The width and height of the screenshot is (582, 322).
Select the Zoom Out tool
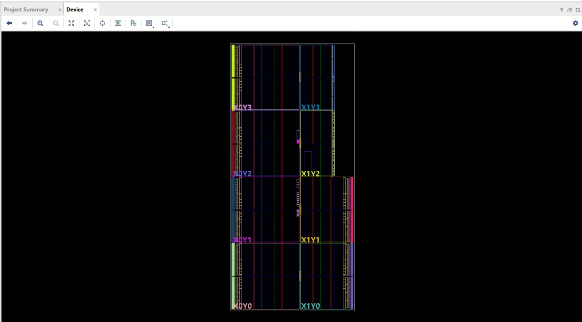pyautogui.click(x=55, y=23)
